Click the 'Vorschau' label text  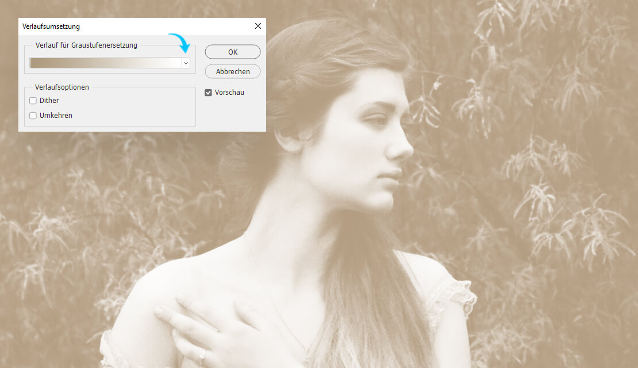pyautogui.click(x=229, y=93)
